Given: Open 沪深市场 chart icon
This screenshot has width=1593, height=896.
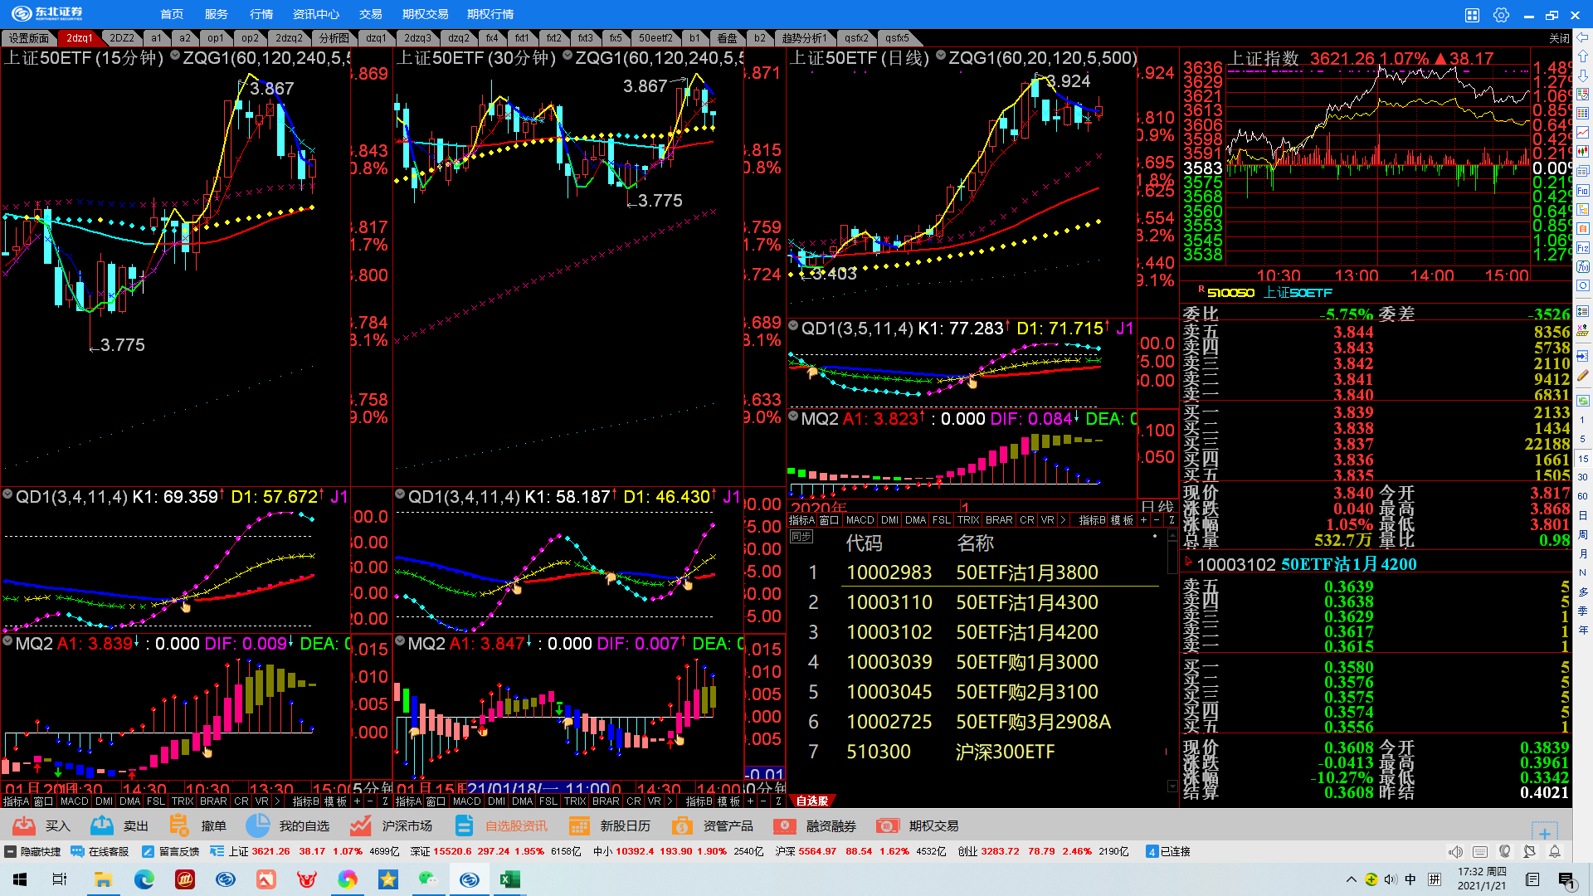Looking at the screenshot, I should tap(360, 825).
